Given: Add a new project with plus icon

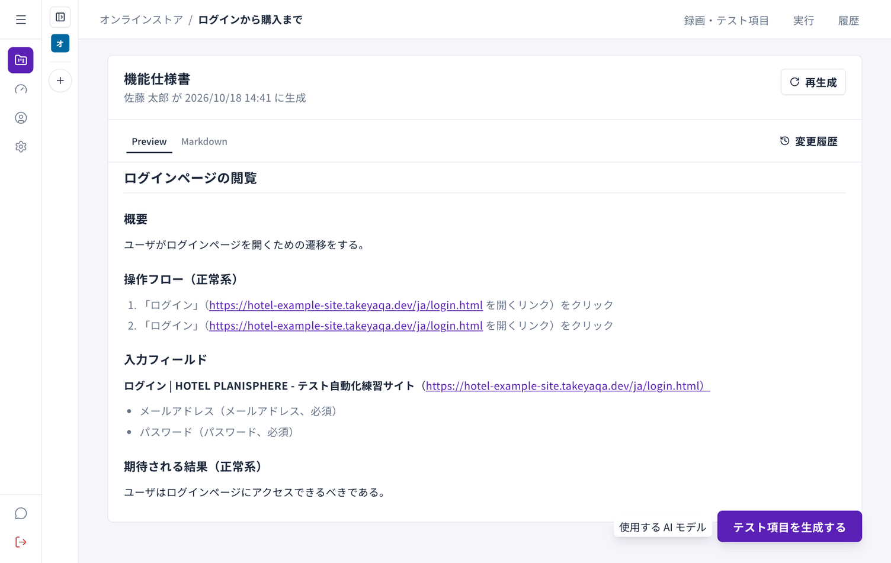Looking at the screenshot, I should [60, 81].
